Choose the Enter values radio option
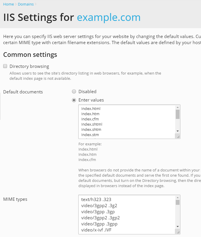The width and height of the screenshot is (201, 237). click(x=74, y=100)
